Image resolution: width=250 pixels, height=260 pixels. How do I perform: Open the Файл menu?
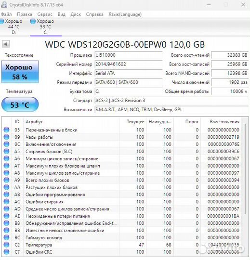6,14
